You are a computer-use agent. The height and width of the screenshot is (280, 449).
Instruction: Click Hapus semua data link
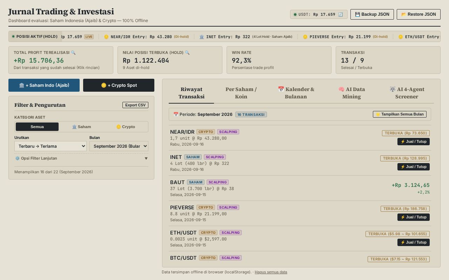pyautogui.click(x=271, y=272)
